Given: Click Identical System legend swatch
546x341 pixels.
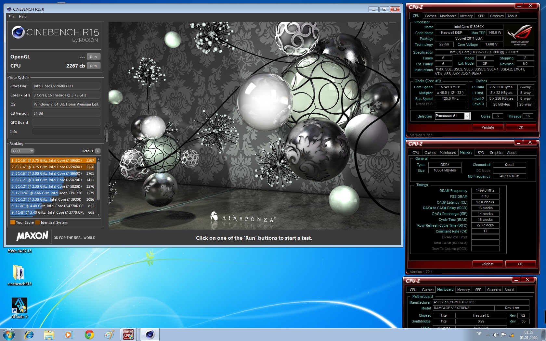Looking at the screenshot, I should [x=37, y=222].
